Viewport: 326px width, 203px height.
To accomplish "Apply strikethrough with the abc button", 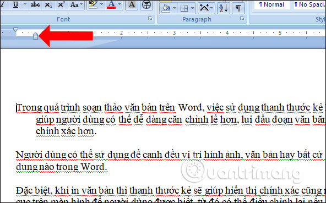I will pos(35,4).
